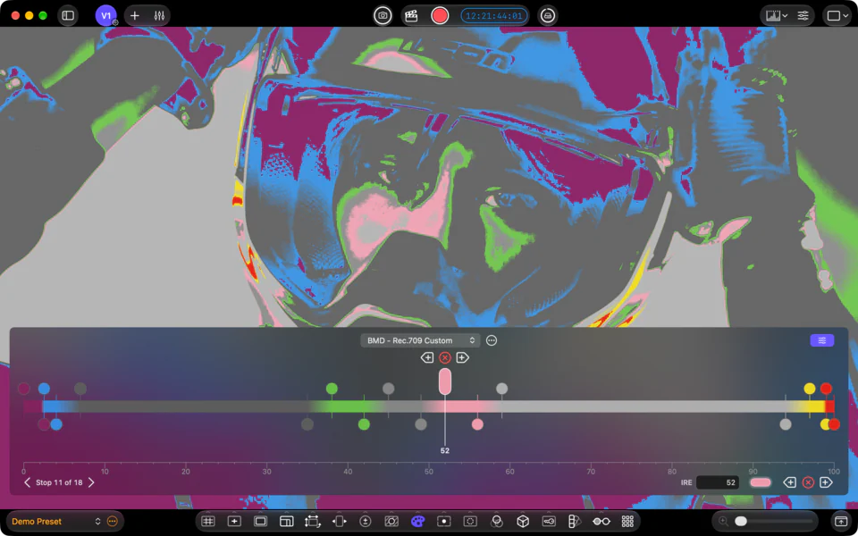Click the timecode display 12:21:44:01
This screenshot has height=536, width=858.
[x=494, y=15]
